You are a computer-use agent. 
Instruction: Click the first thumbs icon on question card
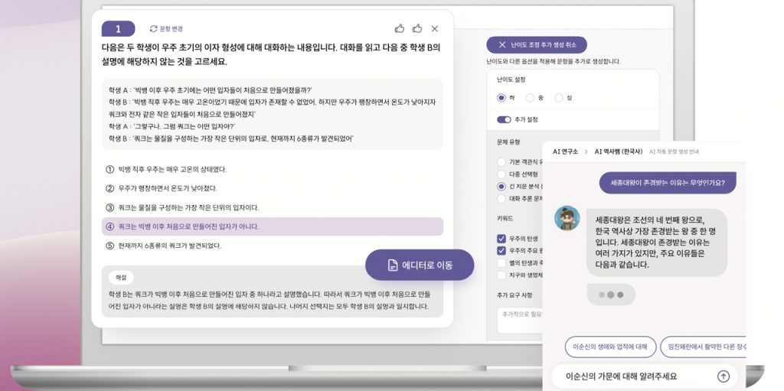tap(399, 28)
